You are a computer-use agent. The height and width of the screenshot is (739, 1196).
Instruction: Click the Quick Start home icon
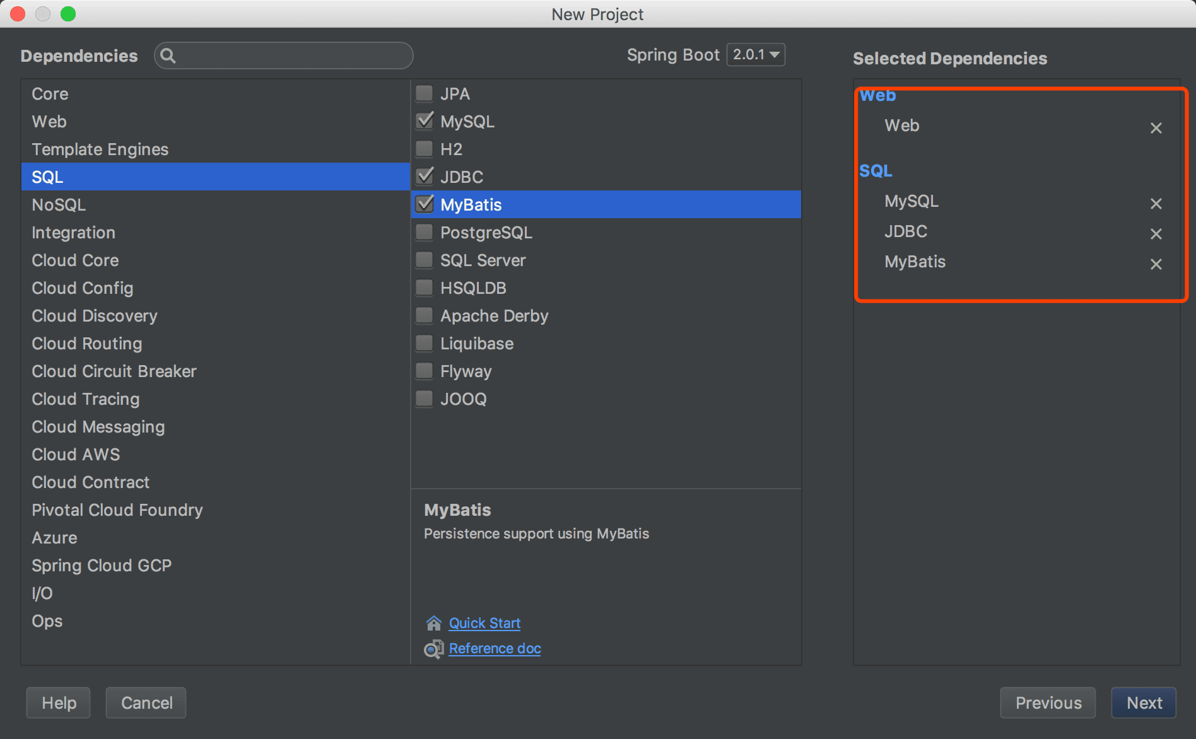click(433, 624)
